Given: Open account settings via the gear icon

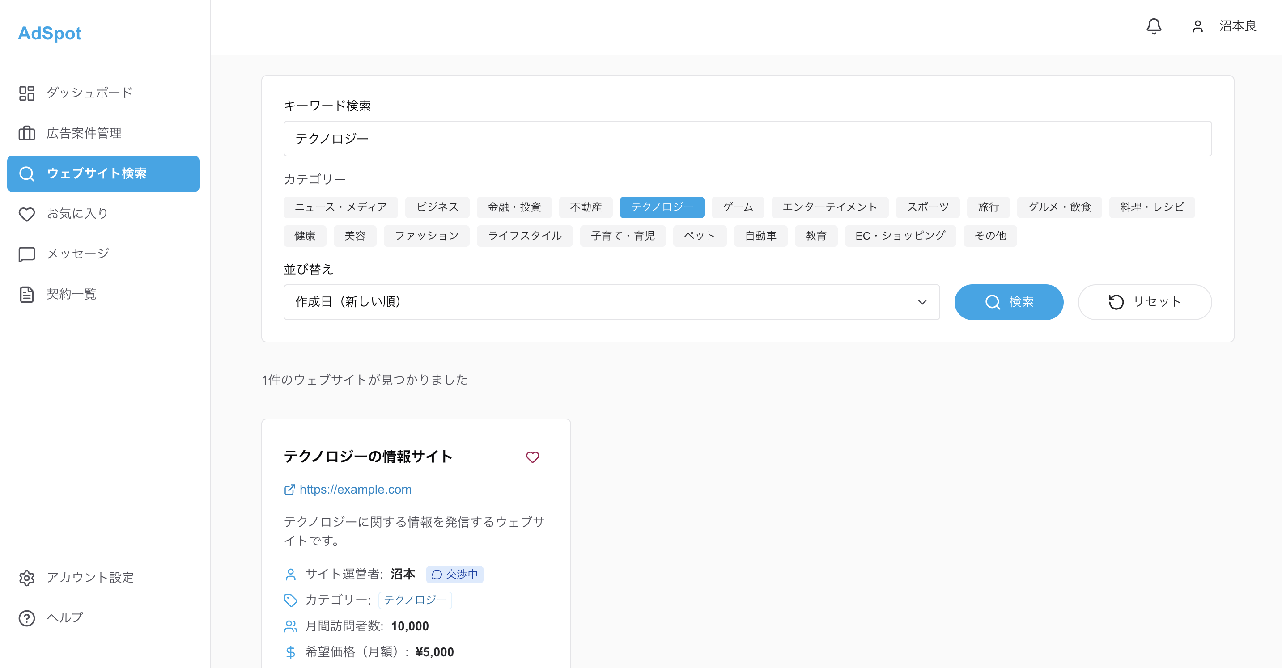Looking at the screenshot, I should coord(26,578).
